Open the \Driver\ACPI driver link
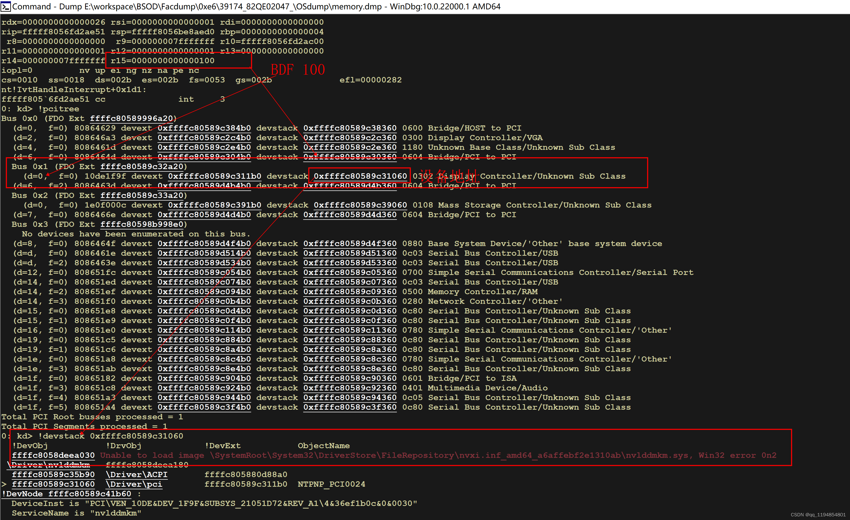Viewport: 850px width, 520px height. tap(137, 474)
